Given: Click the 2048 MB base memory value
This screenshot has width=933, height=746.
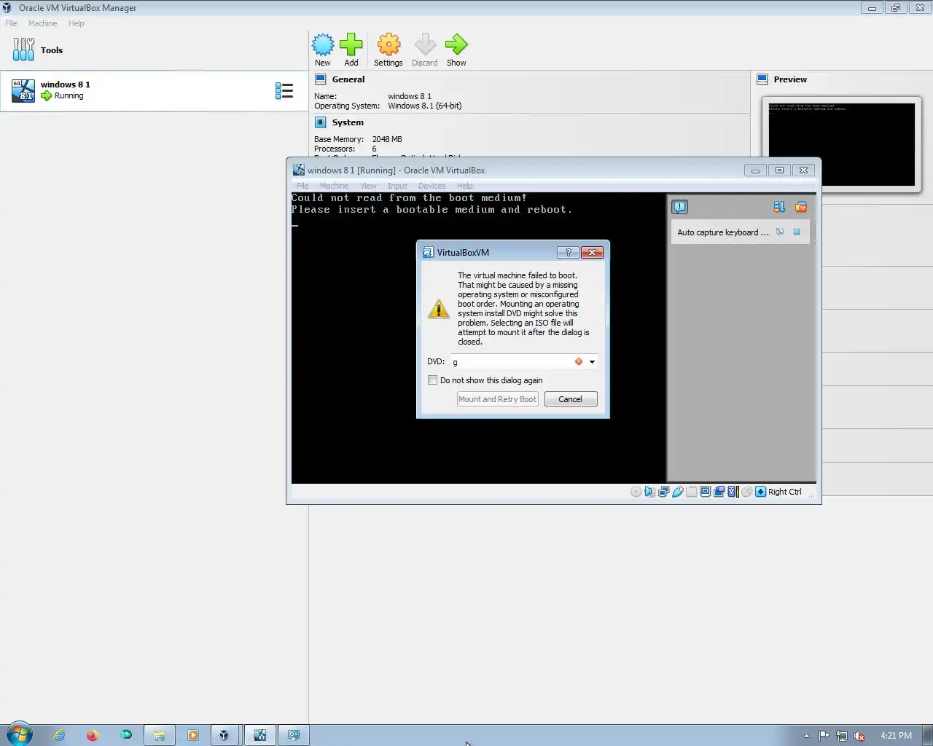Looking at the screenshot, I should click(387, 139).
